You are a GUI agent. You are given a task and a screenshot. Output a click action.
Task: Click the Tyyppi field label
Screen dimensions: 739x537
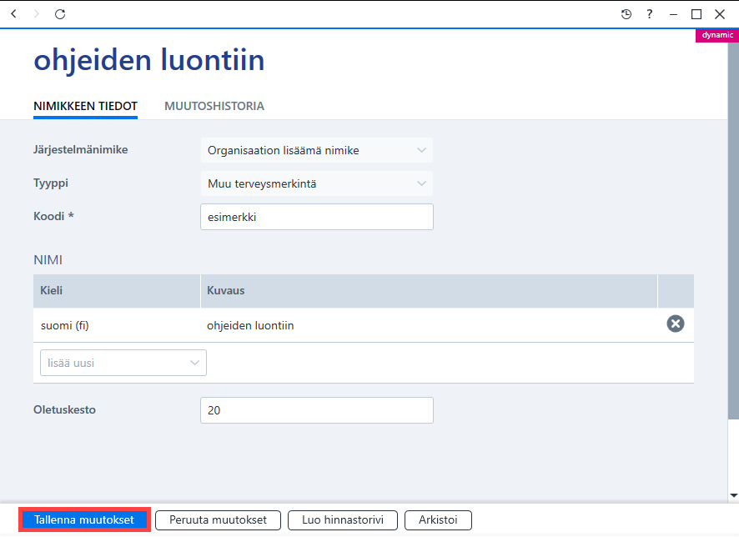[51, 183]
